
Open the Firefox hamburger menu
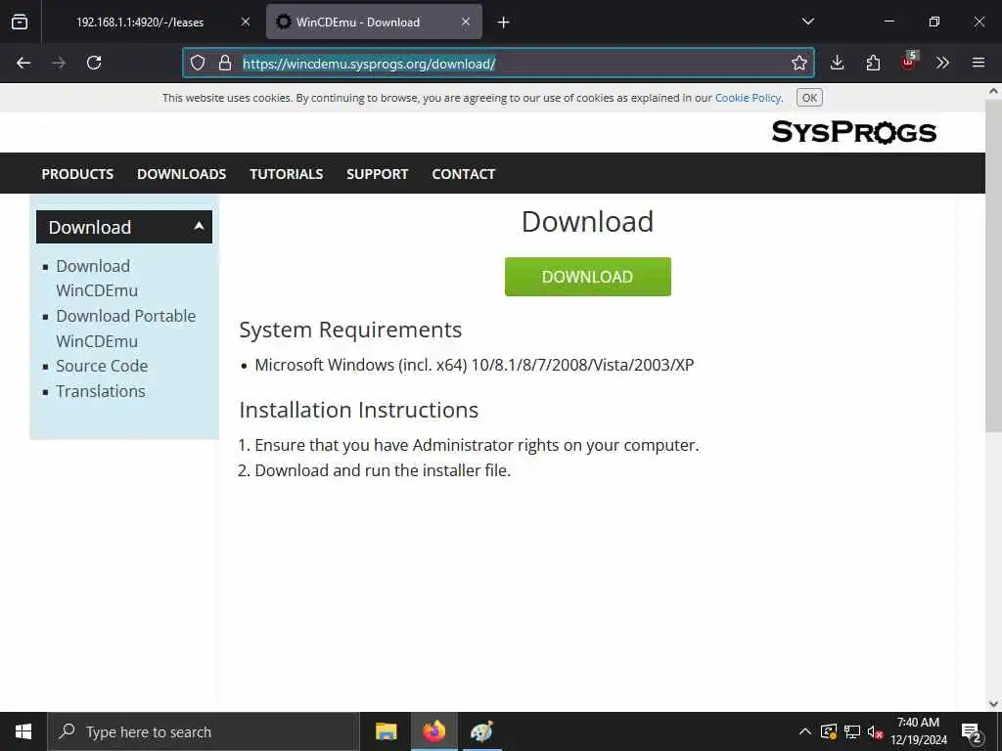[x=979, y=63]
